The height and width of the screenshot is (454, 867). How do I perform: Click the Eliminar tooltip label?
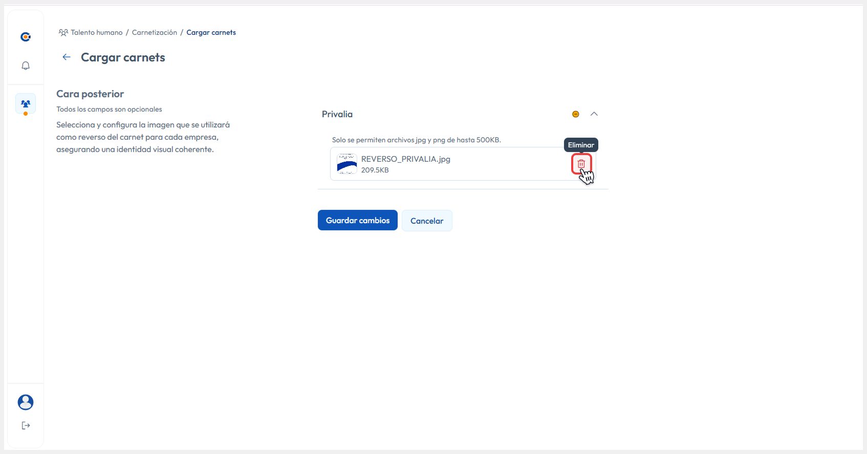click(581, 145)
